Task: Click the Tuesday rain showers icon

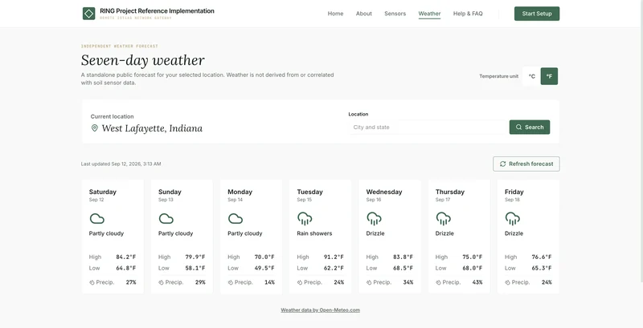Action: pyautogui.click(x=305, y=218)
